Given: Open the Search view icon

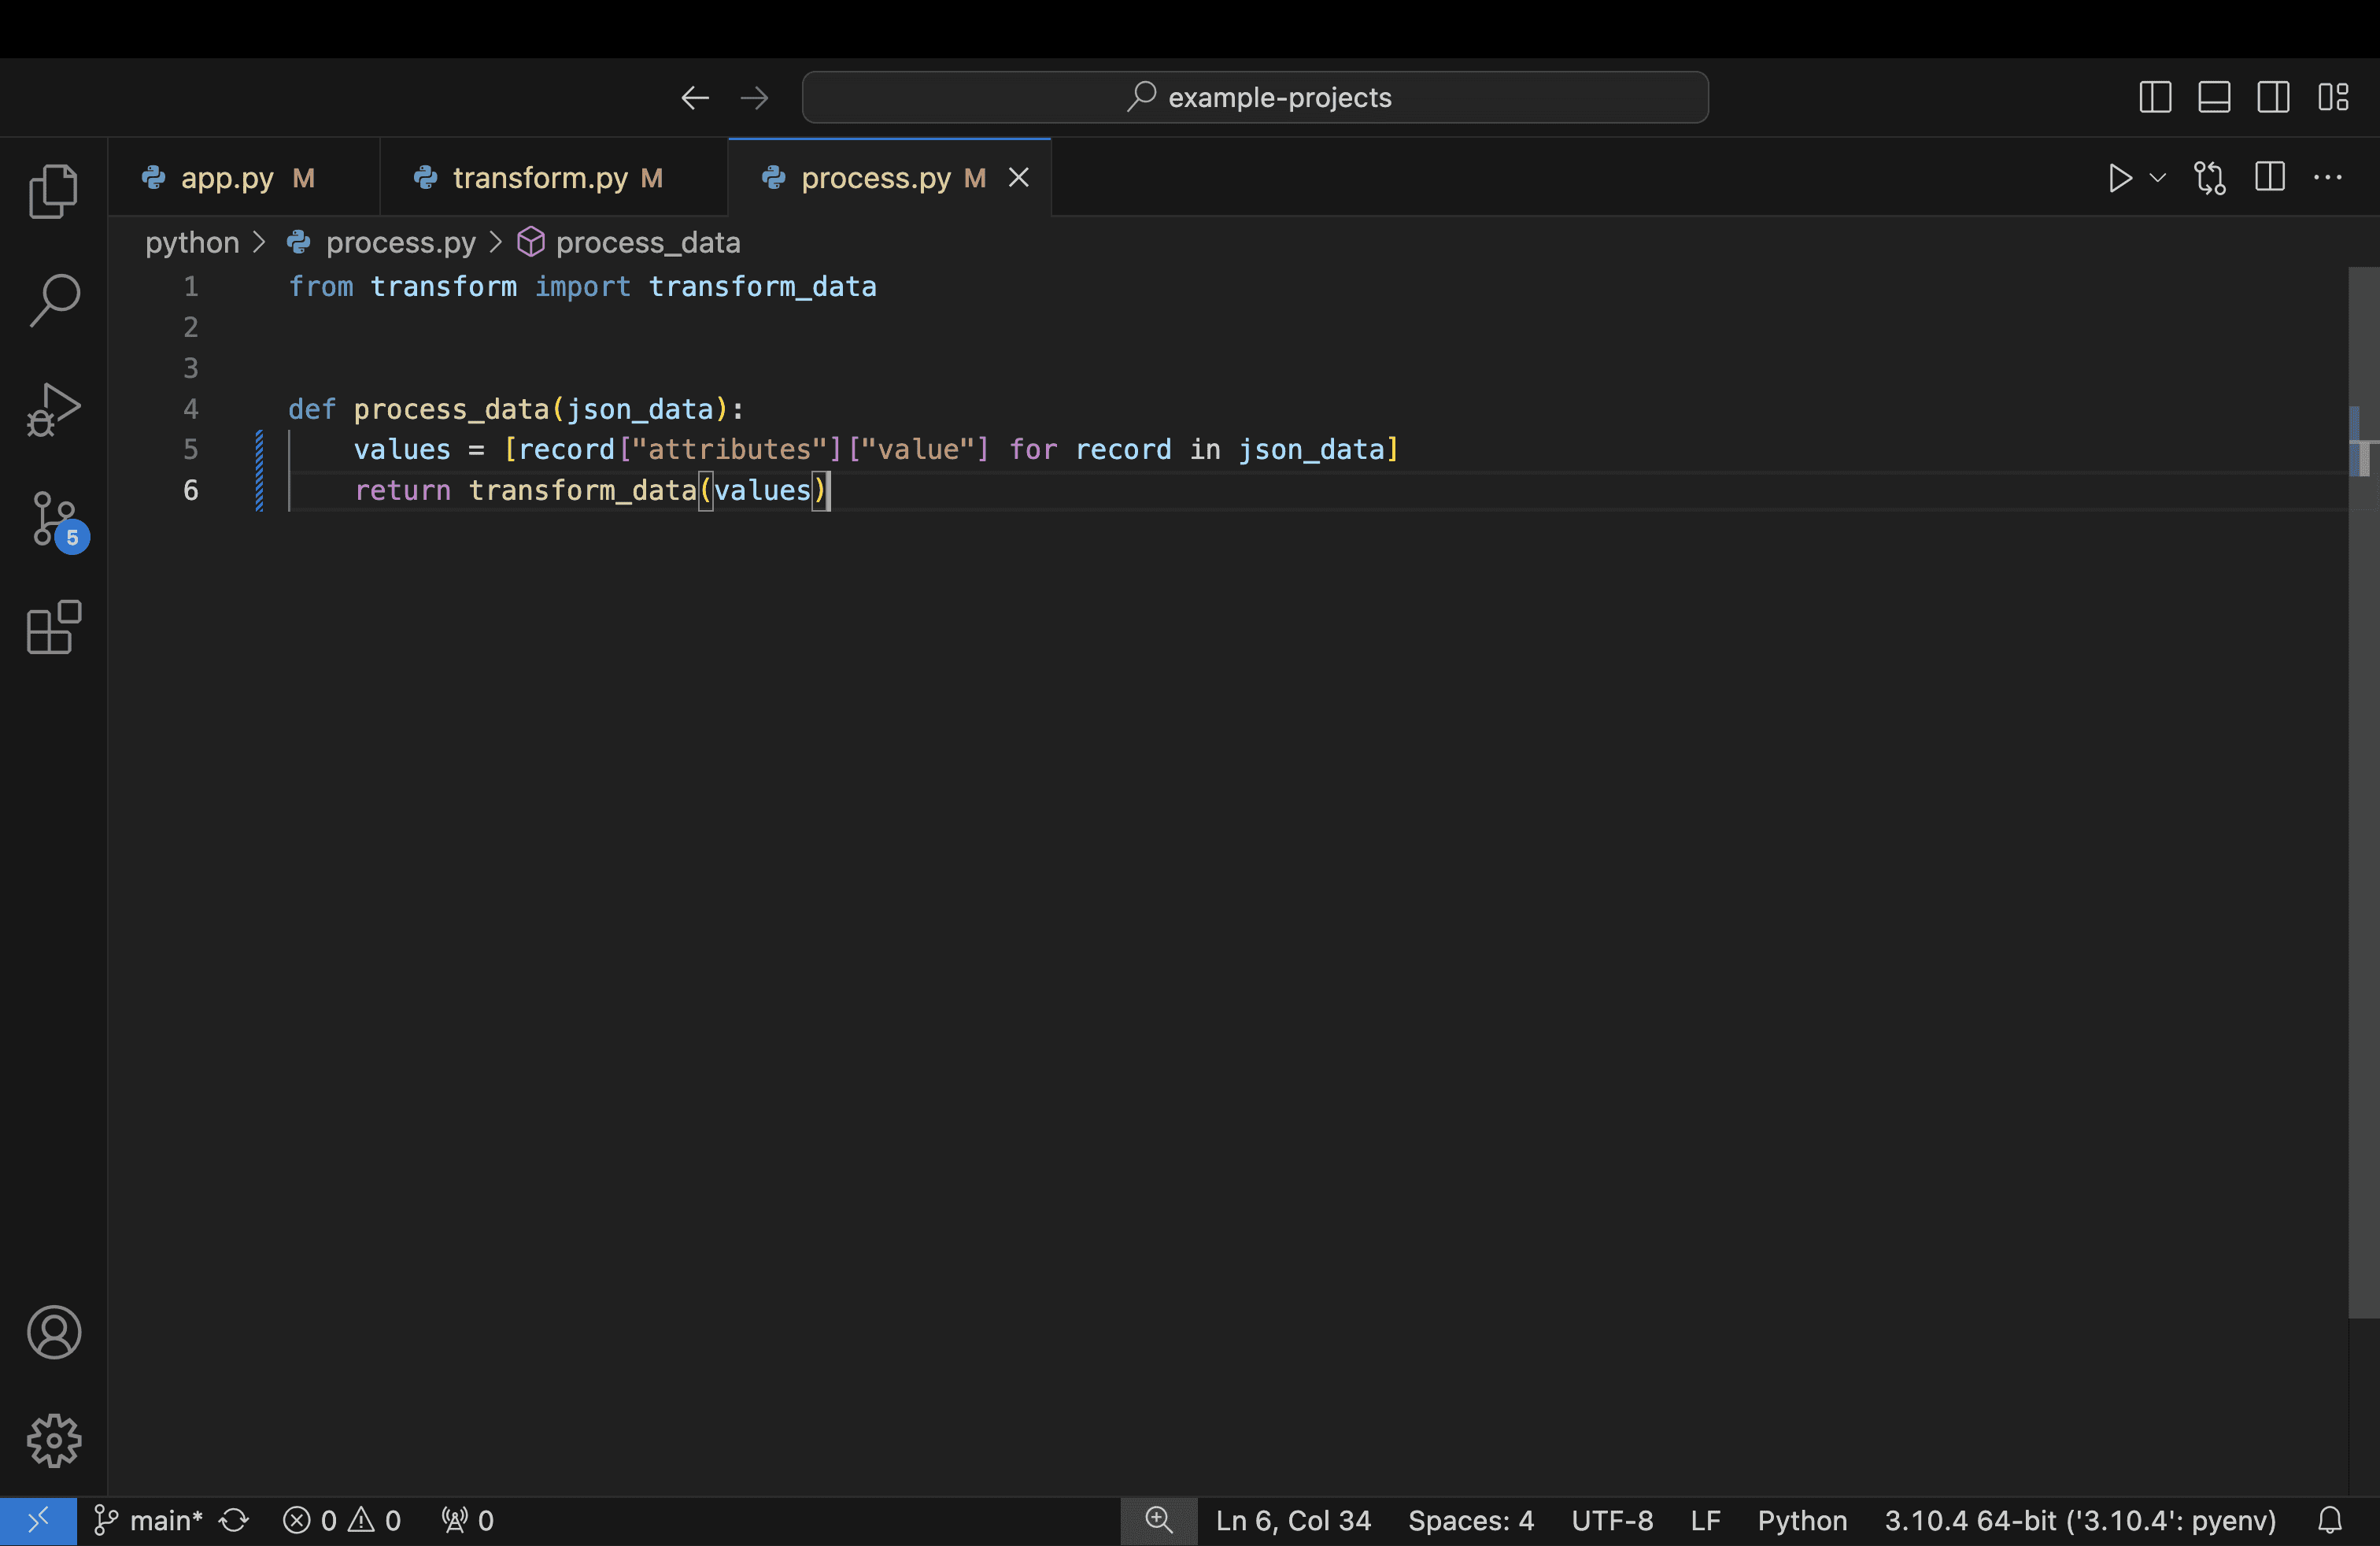Looking at the screenshot, I should pyautogui.click(x=53, y=300).
